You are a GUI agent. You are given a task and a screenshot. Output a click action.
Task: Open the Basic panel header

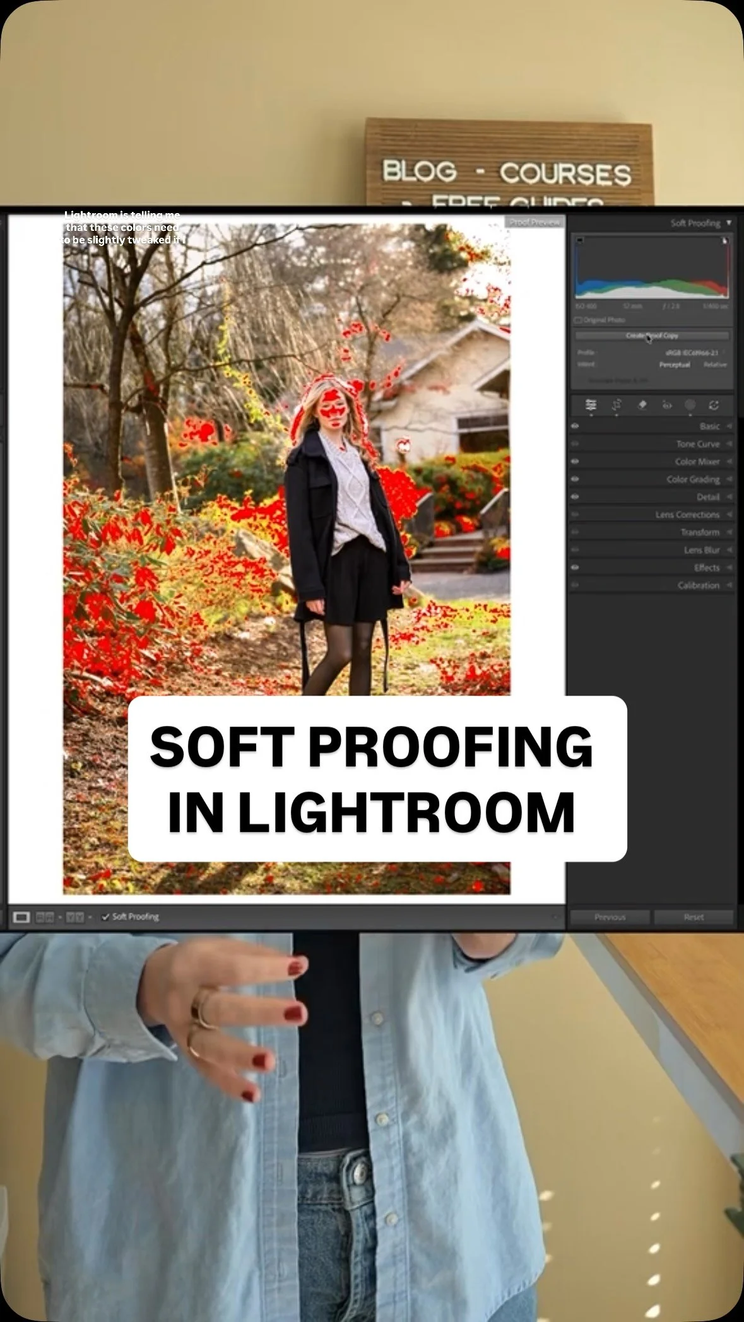651,426
